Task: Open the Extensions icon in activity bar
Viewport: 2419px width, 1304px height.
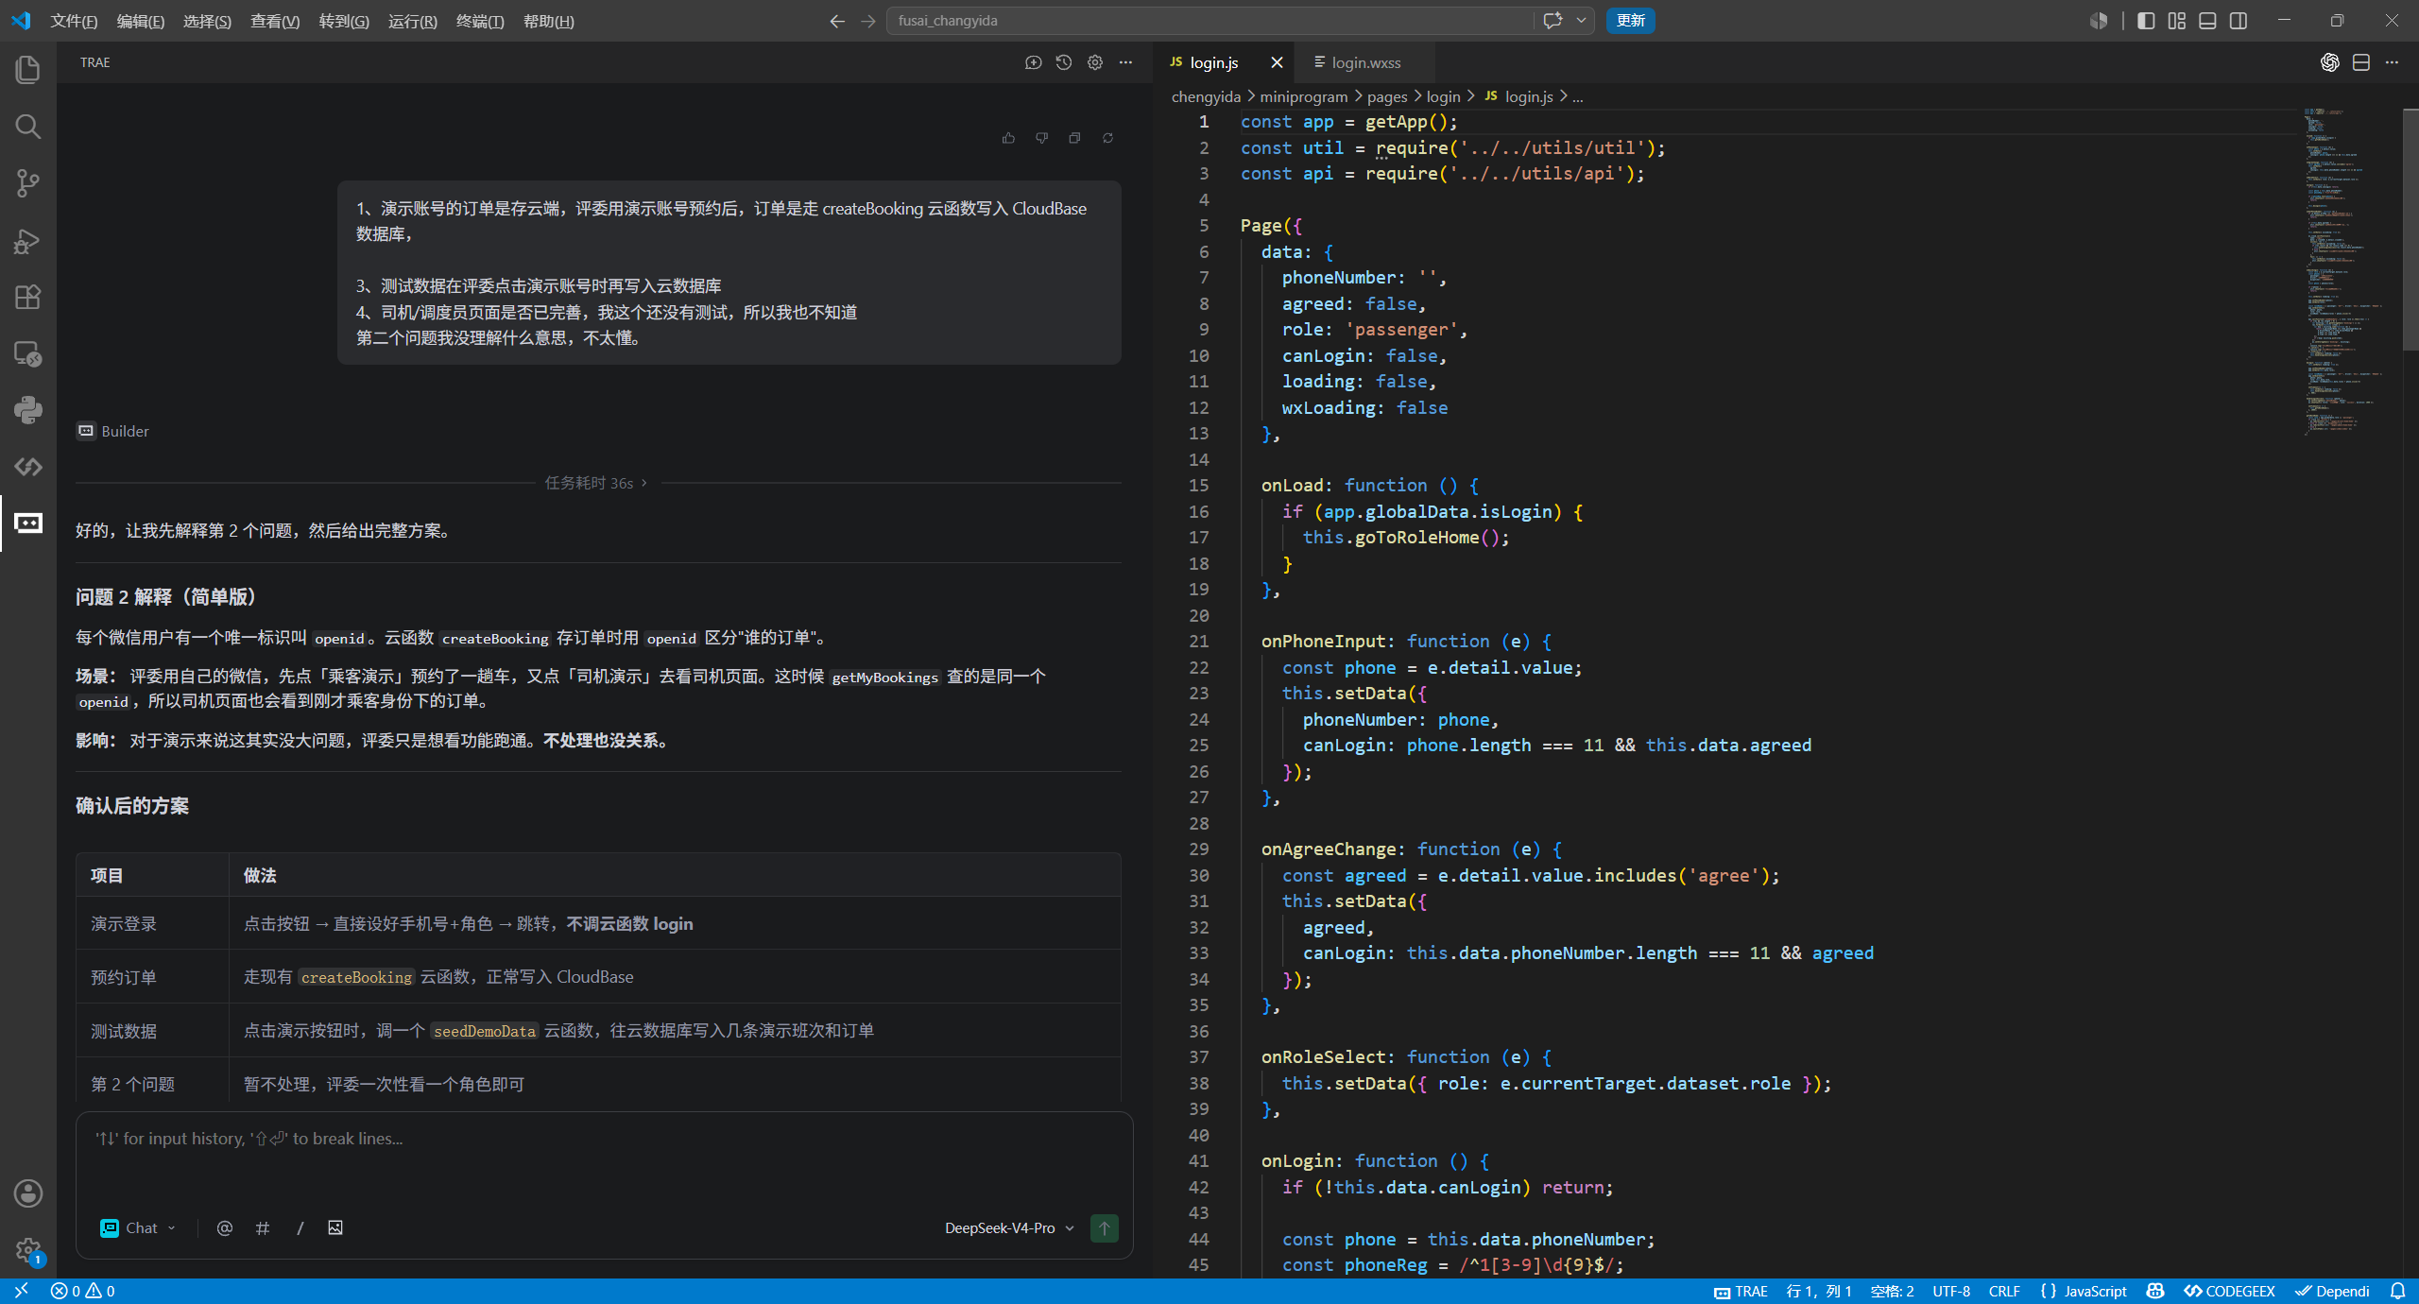Action: click(x=27, y=297)
